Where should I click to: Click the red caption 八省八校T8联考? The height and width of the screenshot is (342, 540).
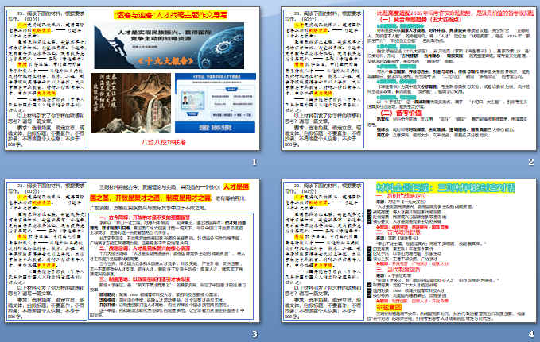164,141
